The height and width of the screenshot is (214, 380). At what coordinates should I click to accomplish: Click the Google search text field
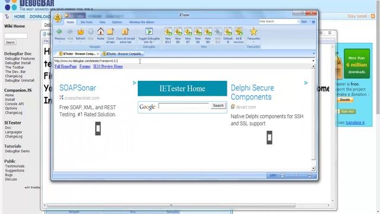183,106
